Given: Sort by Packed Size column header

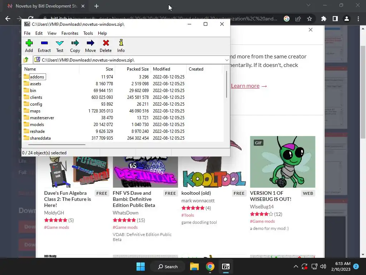Looking at the screenshot, I should pyautogui.click(x=133, y=69).
